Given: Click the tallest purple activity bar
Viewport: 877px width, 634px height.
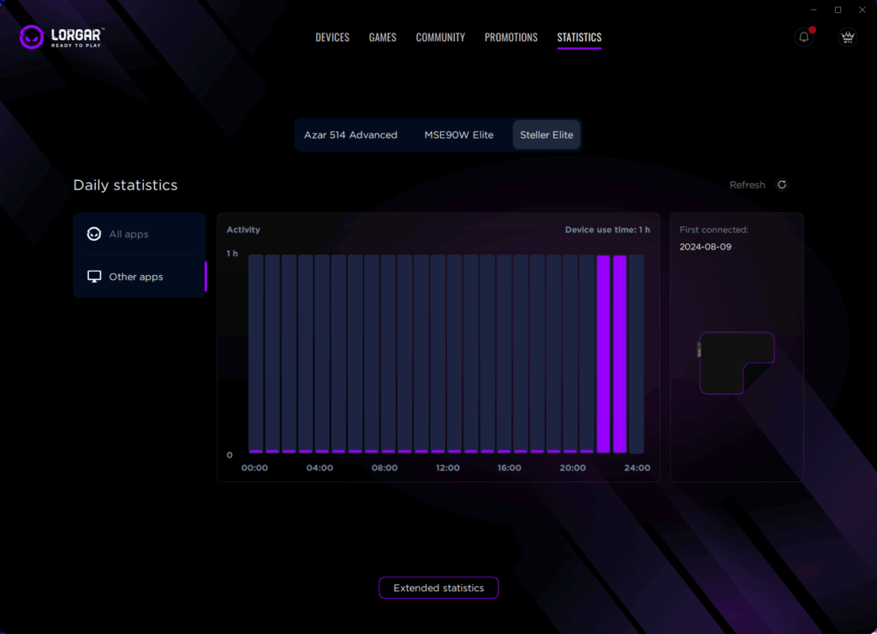Looking at the screenshot, I should point(603,353).
